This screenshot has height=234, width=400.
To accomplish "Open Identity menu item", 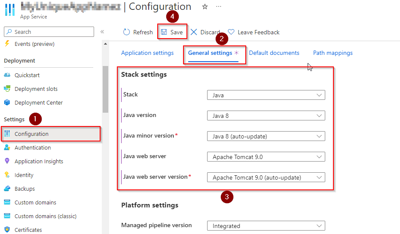I will click(24, 175).
